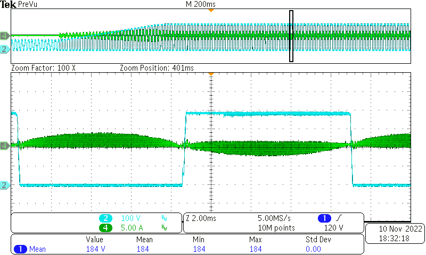
Task: Select the green channel 4 readout badge
Action: click(x=107, y=228)
